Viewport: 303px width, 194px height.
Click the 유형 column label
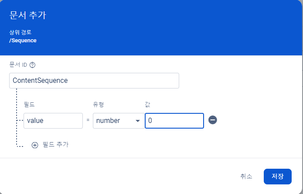tap(98, 105)
